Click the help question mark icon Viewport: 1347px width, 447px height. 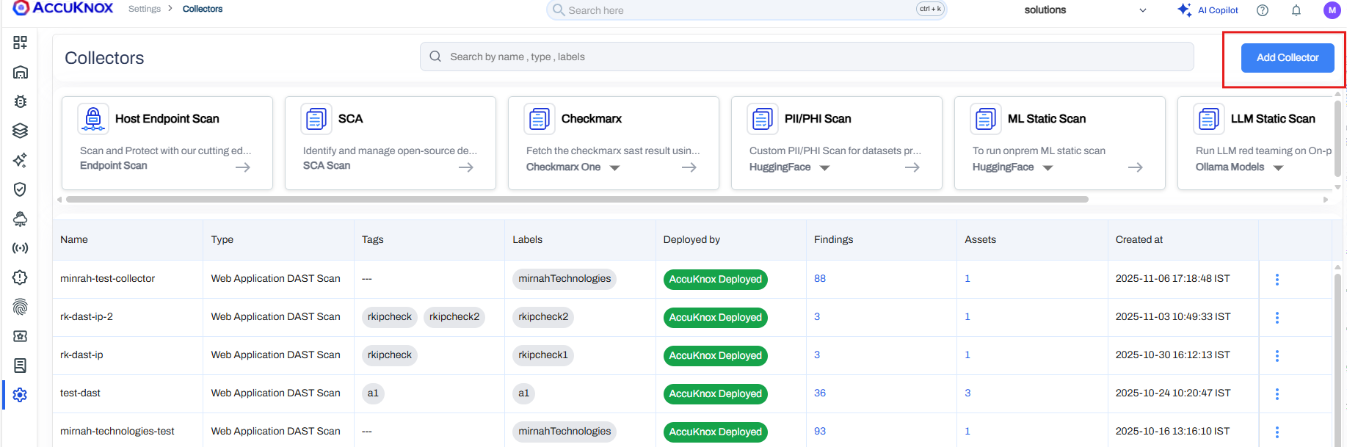(x=1263, y=10)
